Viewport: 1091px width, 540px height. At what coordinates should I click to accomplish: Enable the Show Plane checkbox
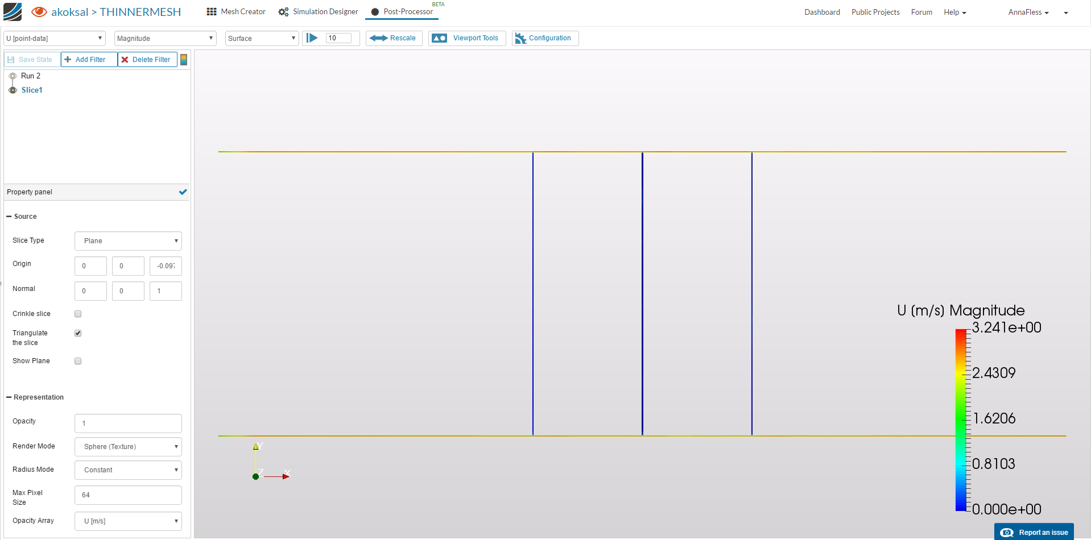pyautogui.click(x=78, y=361)
